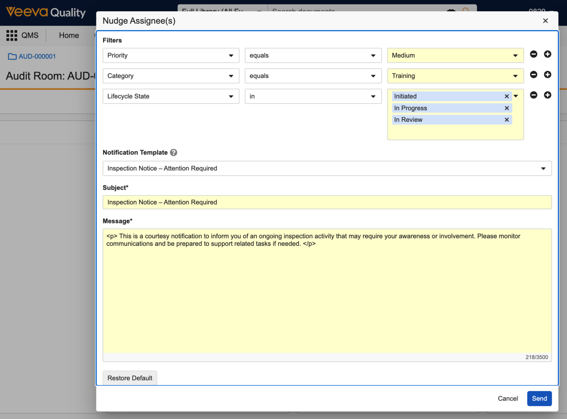
Task: Remove the In Progress state chip
Action: 507,108
